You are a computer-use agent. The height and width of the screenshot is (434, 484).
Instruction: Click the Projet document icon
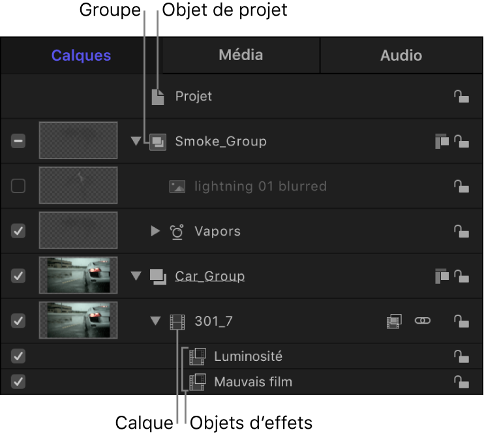[x=158, y=97]
